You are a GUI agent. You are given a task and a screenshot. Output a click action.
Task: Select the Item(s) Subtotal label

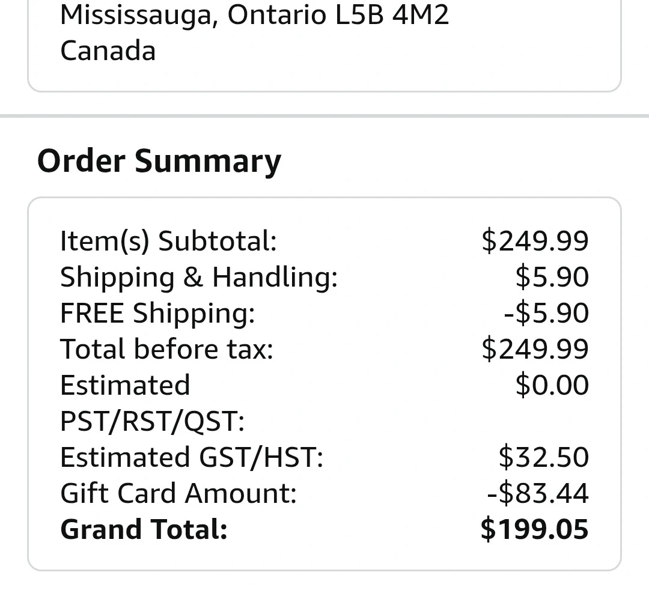[x=168, y=241]
